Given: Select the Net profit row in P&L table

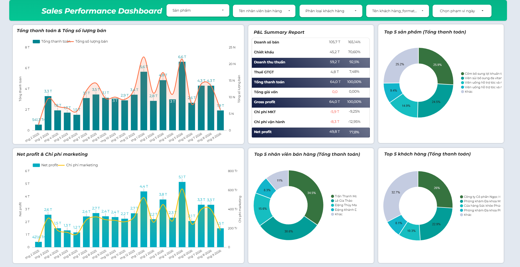Looking at the screenshot, I should click(x=311, y=132).
